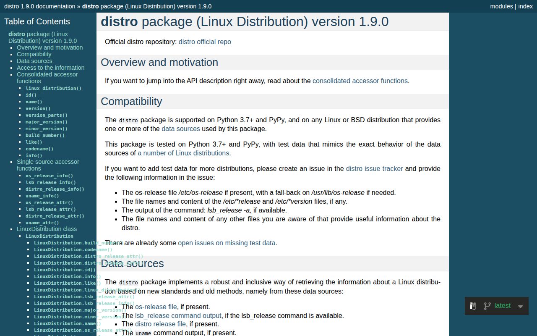This screenshot has height=336, width=537.
Task: Open the 'distro official repo' link
Action: point(205,42)
